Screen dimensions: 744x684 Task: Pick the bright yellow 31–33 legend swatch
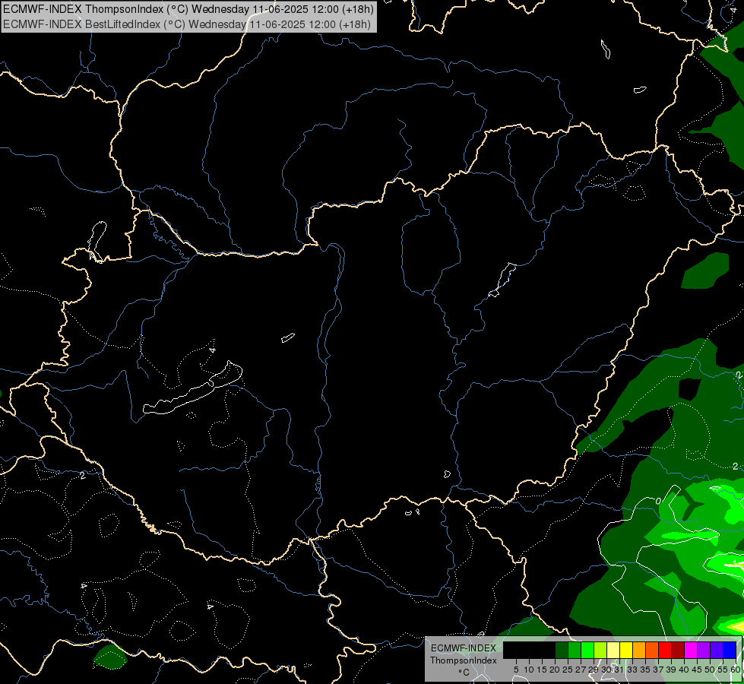coord(626,650)
